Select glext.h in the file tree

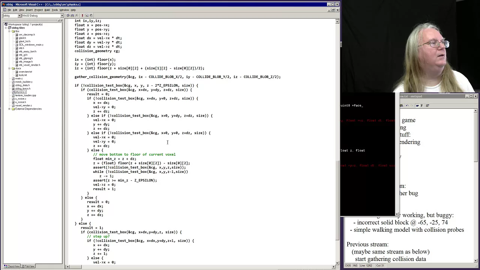[x=22, y=38]
